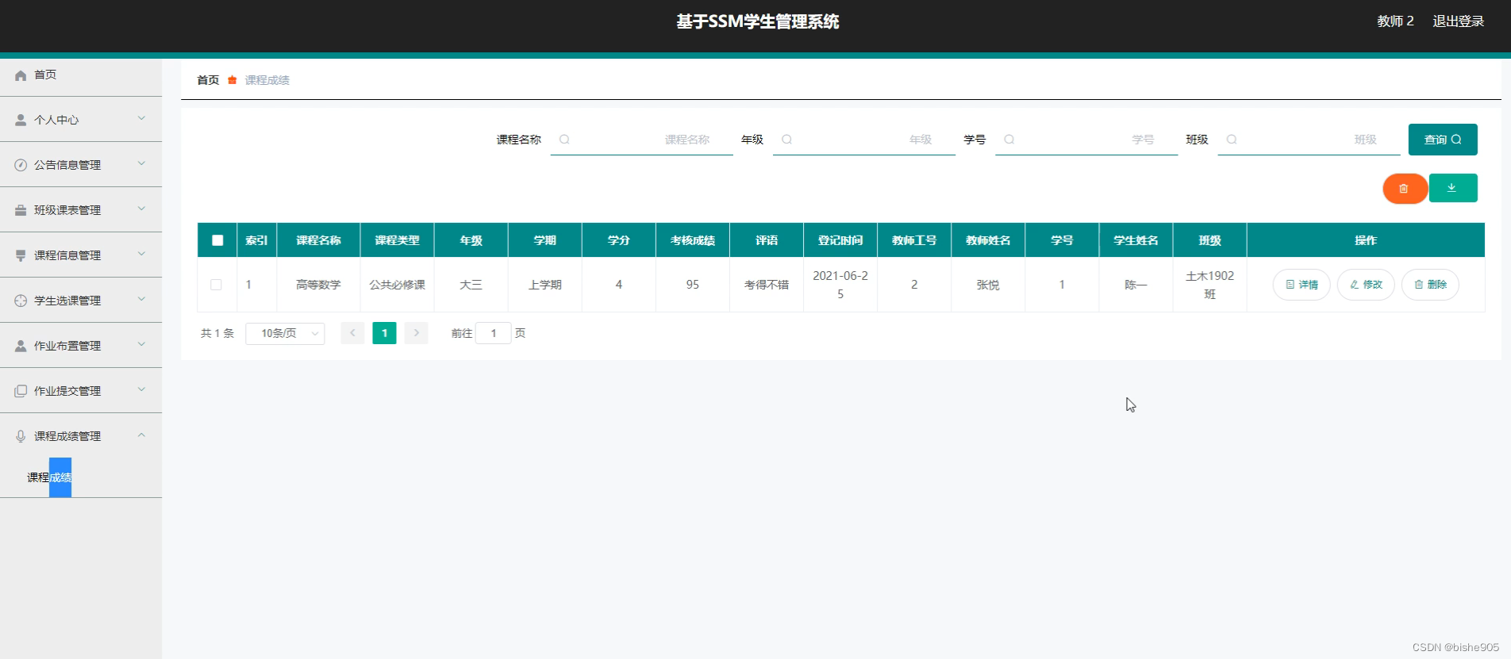Click the 前往 page number input
Screen dimensions: 1511x659
494,333
